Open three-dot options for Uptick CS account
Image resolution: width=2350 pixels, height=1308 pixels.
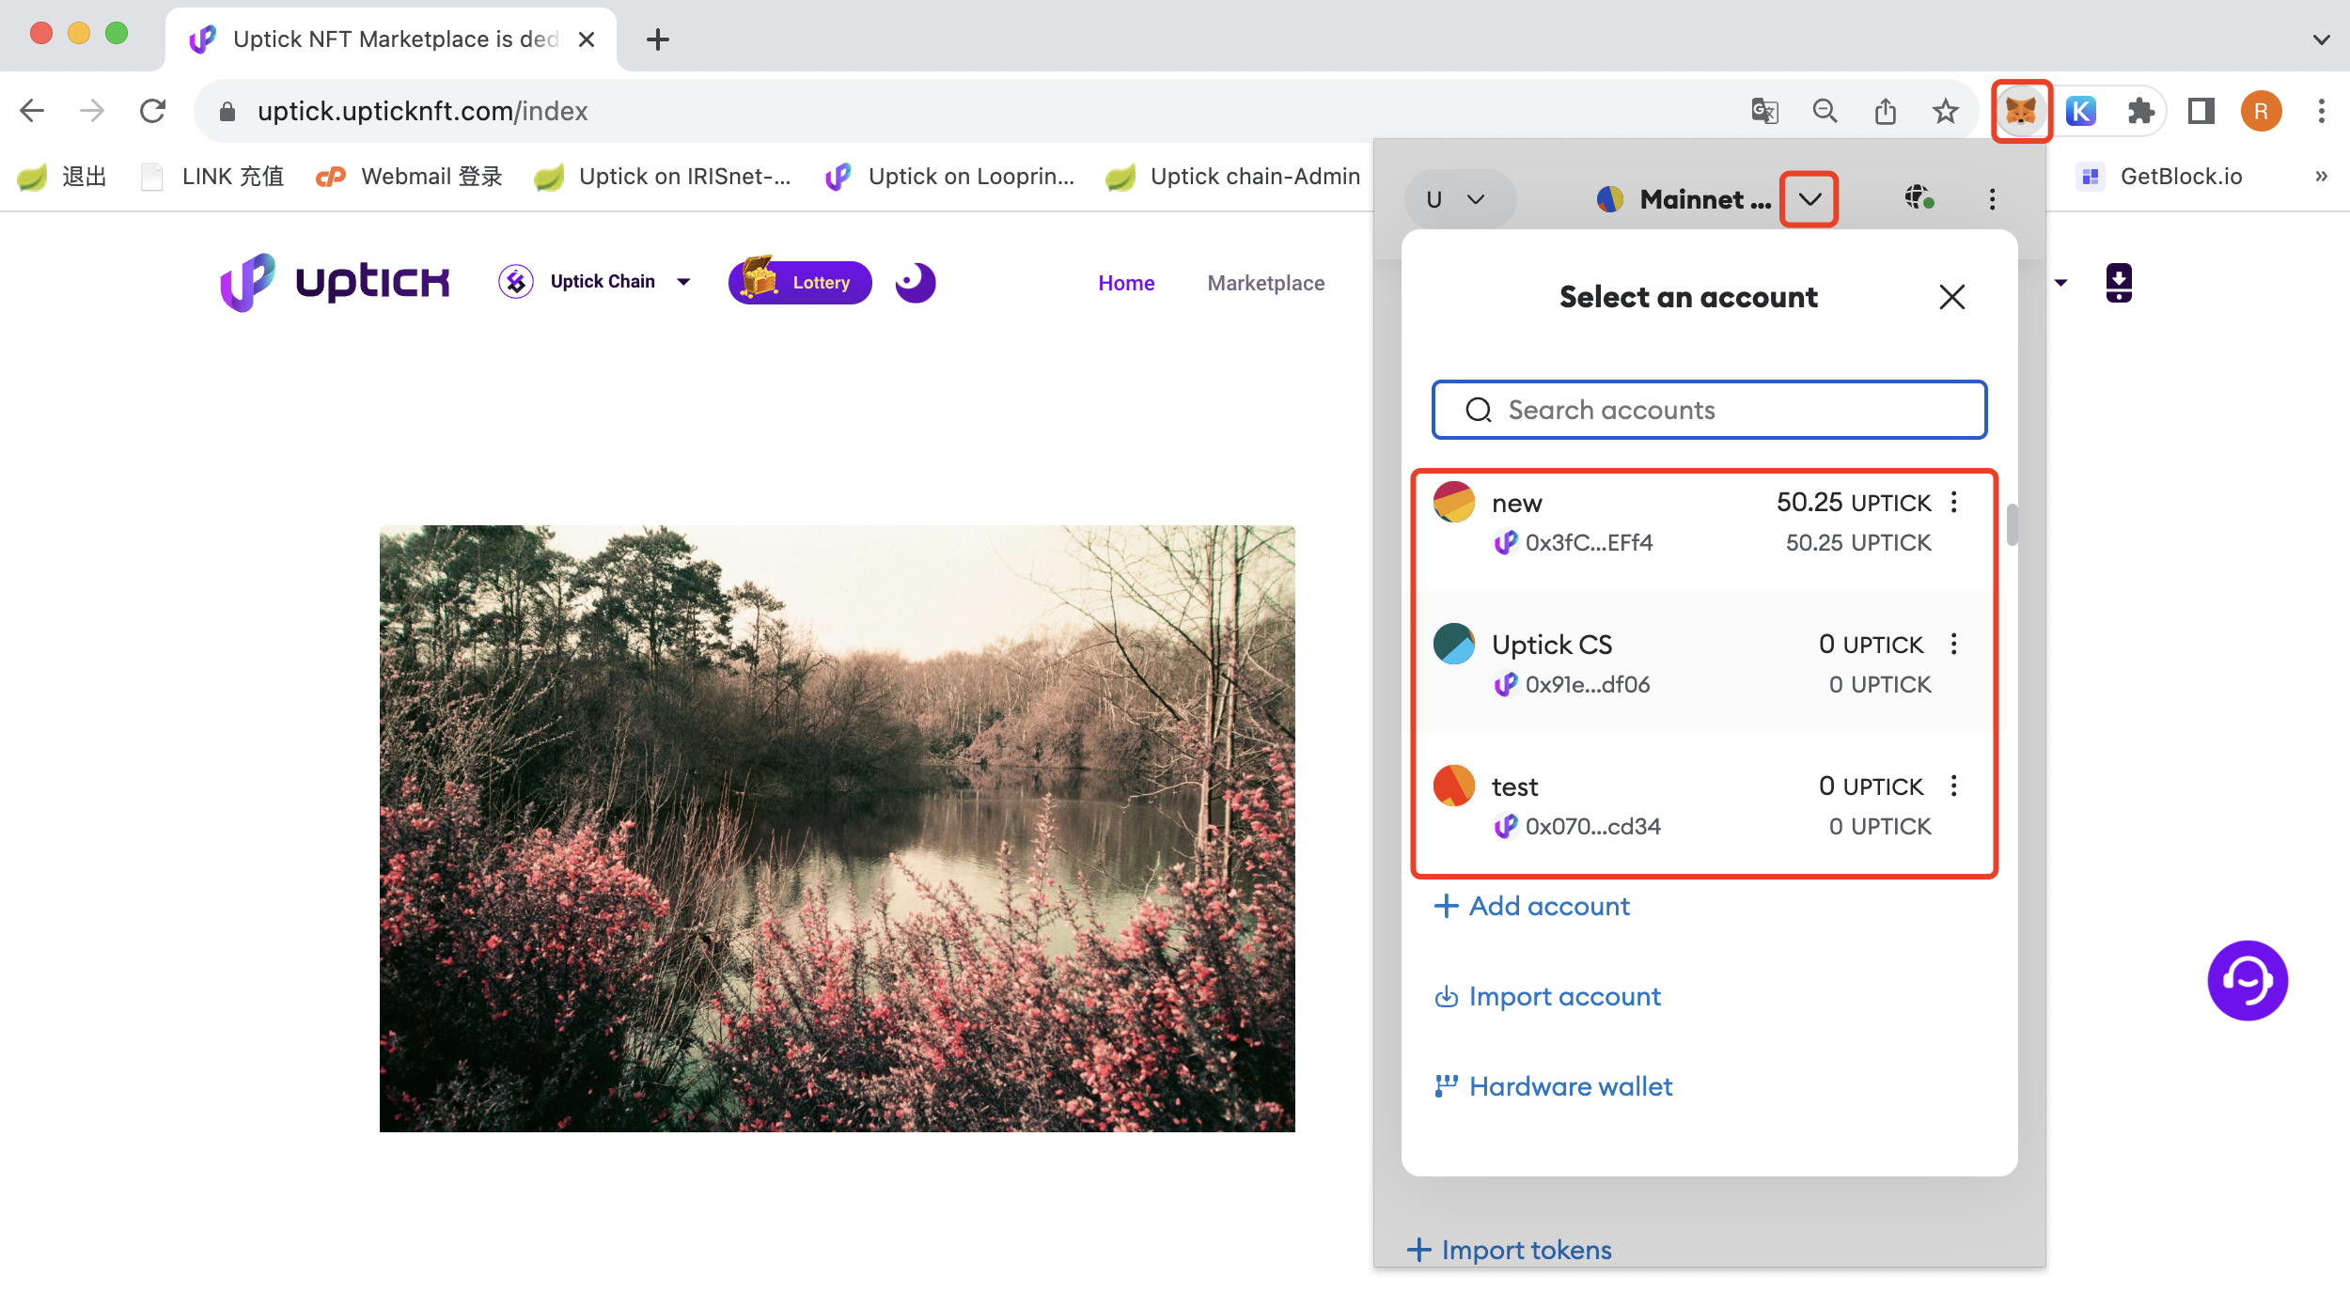pyautogui.click(x=1954, y=645)
